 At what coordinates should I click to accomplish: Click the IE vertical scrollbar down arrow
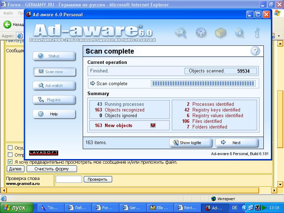coord(280,185)
